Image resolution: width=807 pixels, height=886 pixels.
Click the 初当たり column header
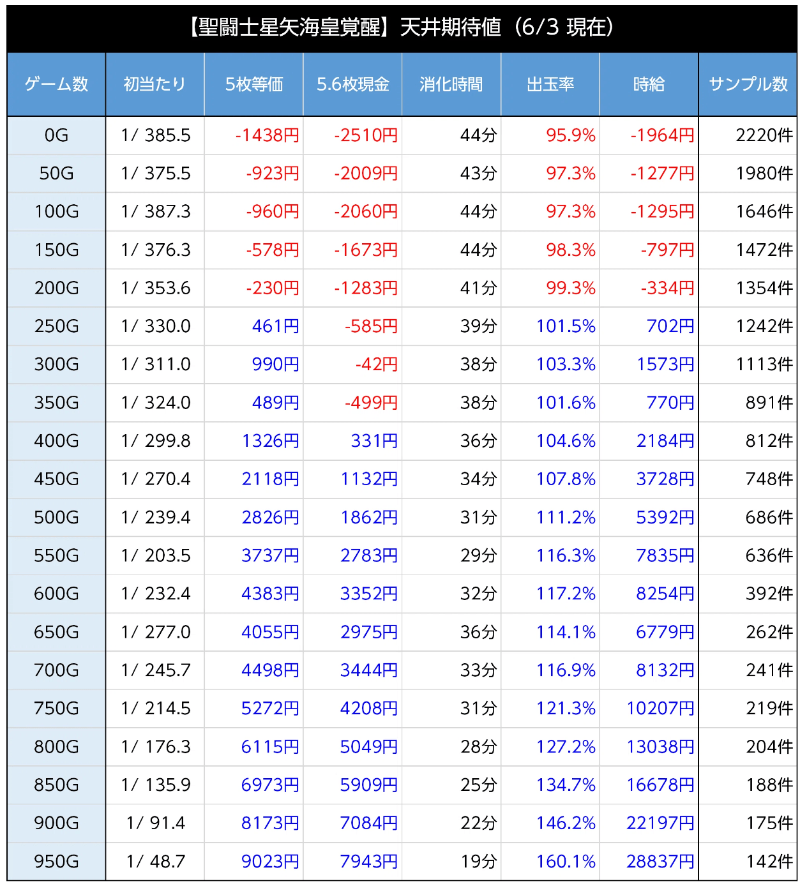point(155,84)
